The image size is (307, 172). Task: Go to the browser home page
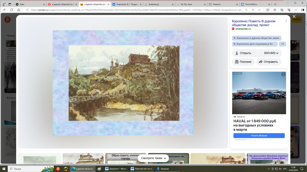click(x=19, y=10)
